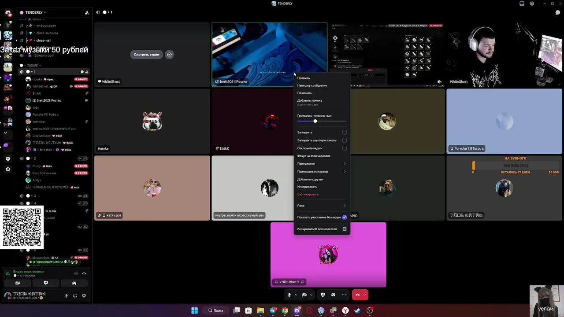The height and width of the screenshot is (317, 564).
Task: Open the help question mark icon
Action: [x=532, y=4]
